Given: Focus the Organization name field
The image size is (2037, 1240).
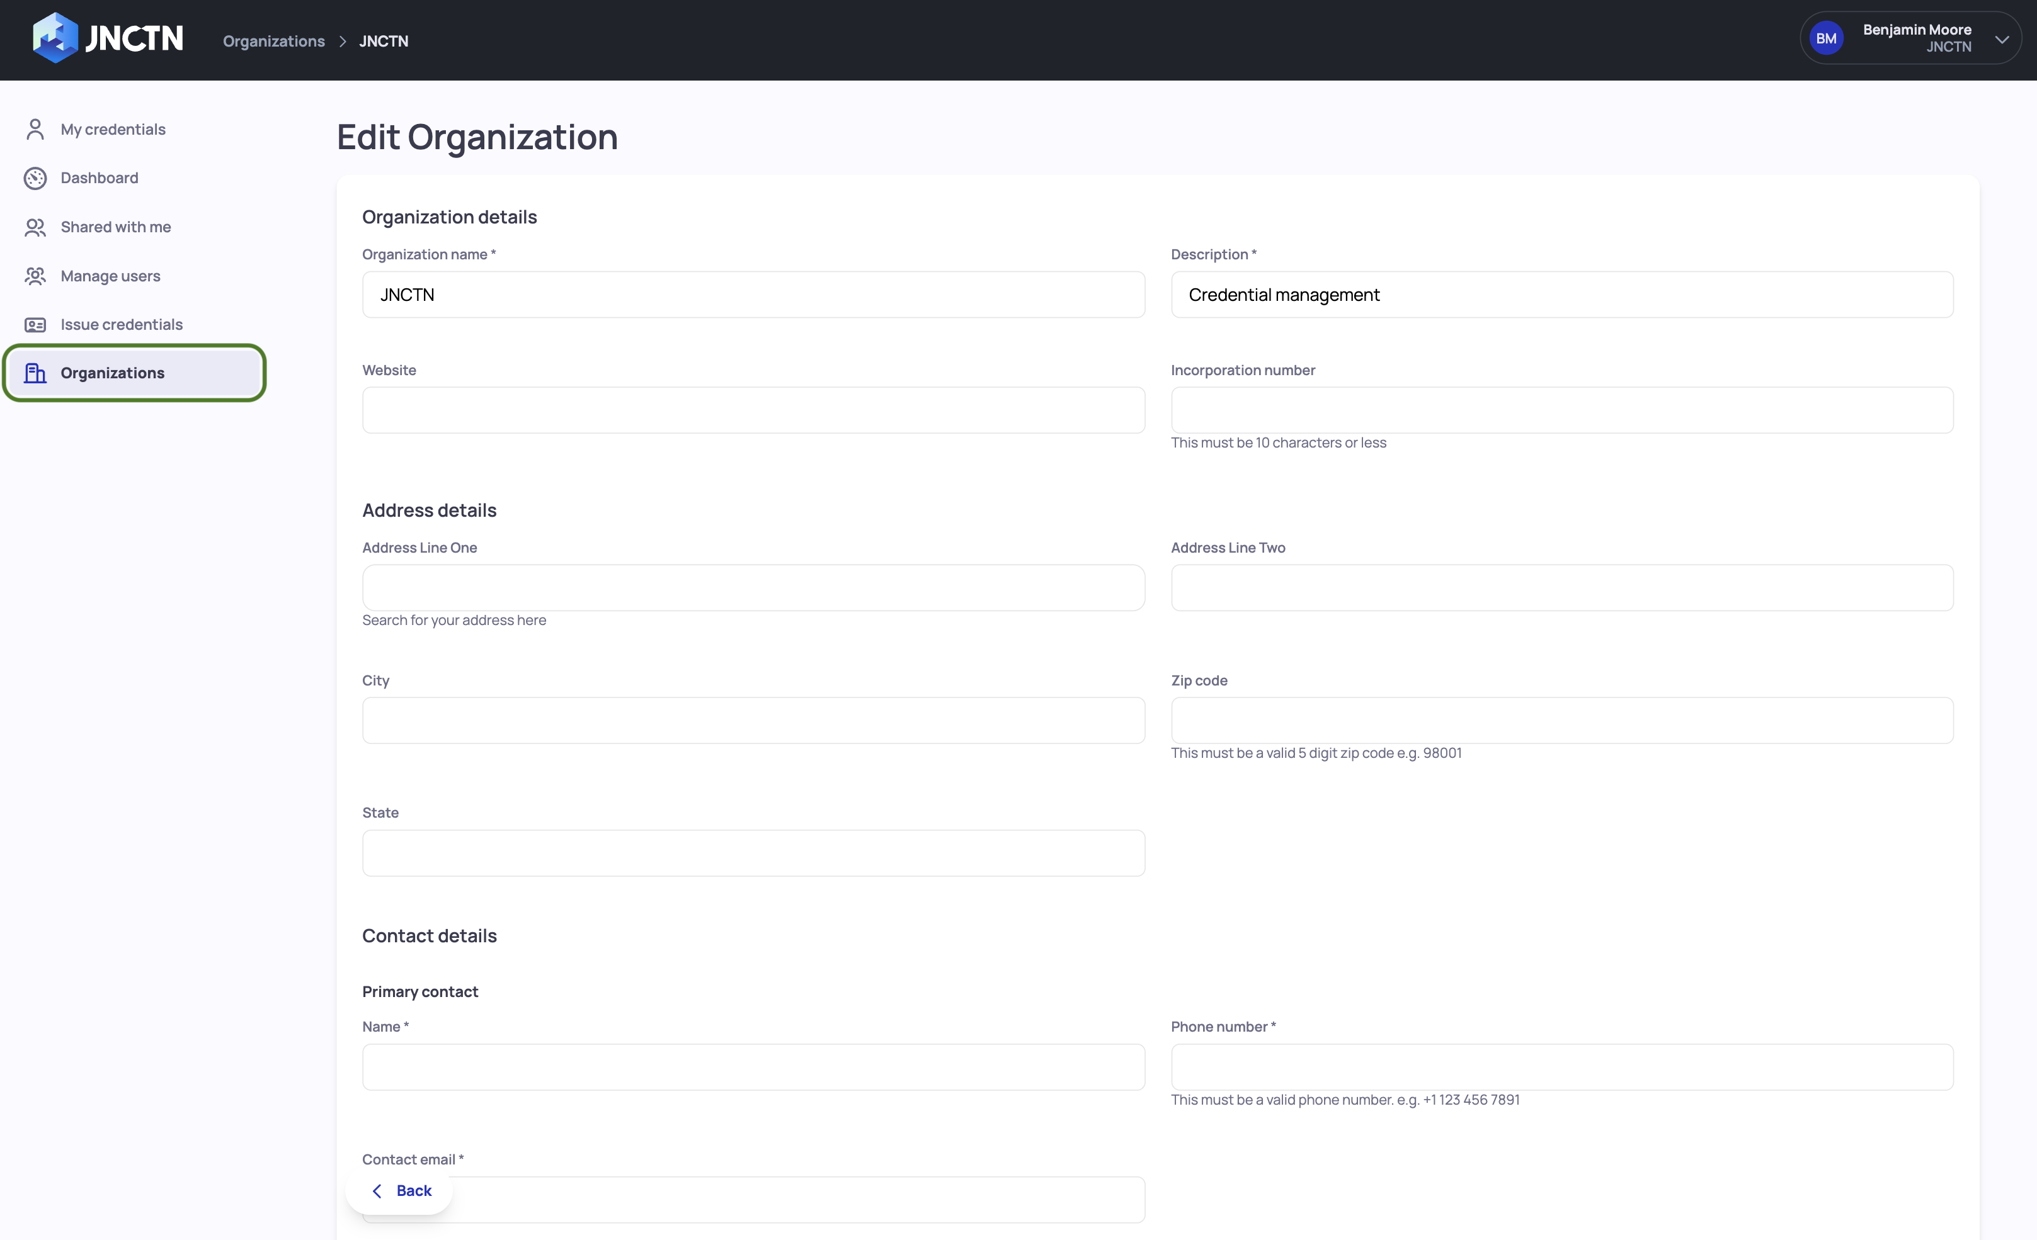Looking at the screenshot, I should [752, 295].
